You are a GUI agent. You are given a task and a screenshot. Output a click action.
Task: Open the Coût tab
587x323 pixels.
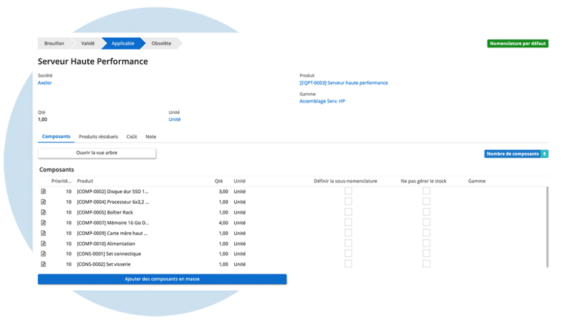132,137
